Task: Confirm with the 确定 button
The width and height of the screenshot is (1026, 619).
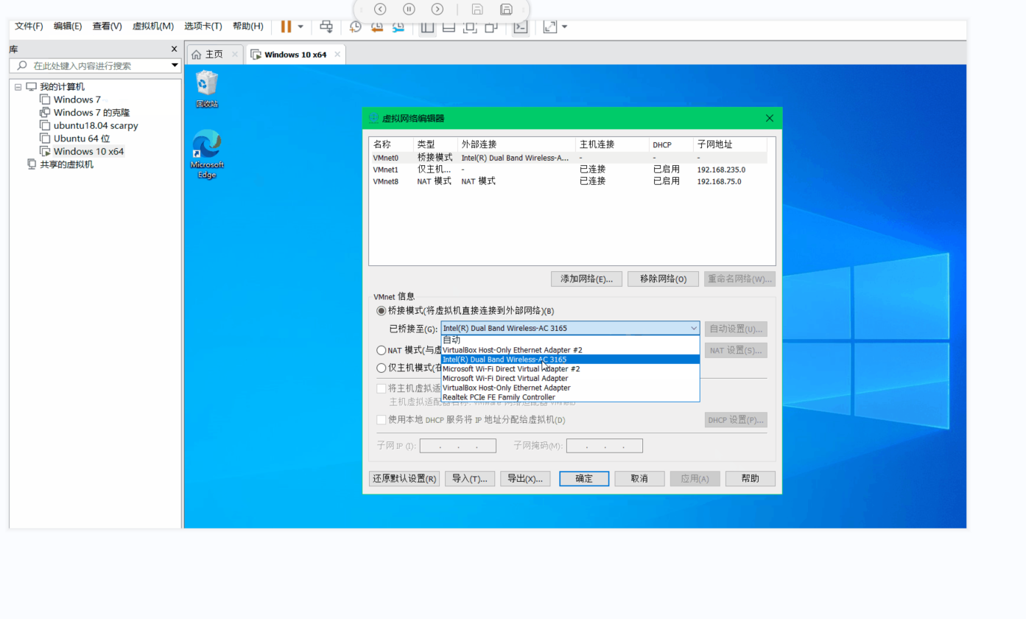Action: 584,478
